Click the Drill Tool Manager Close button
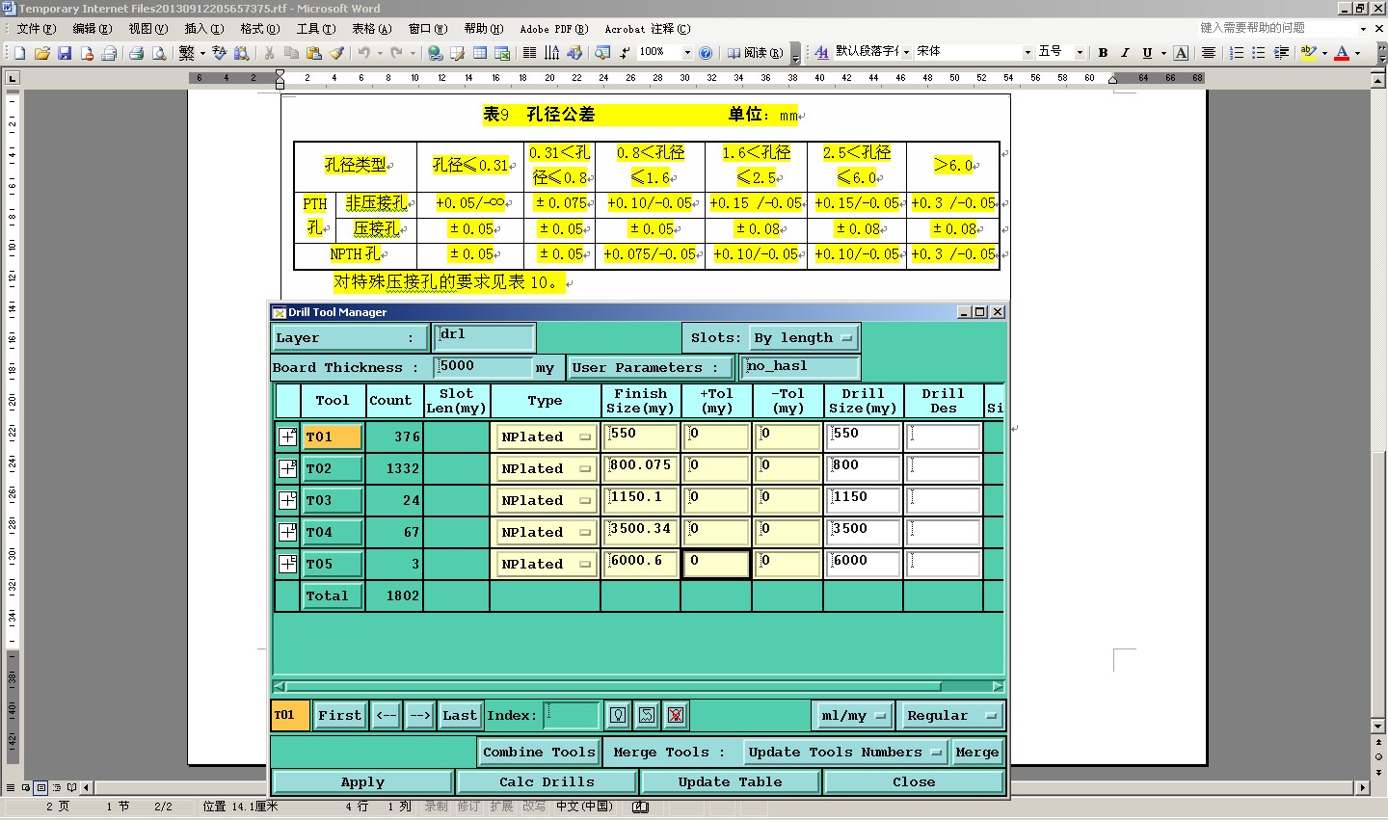 coord(914,782)
